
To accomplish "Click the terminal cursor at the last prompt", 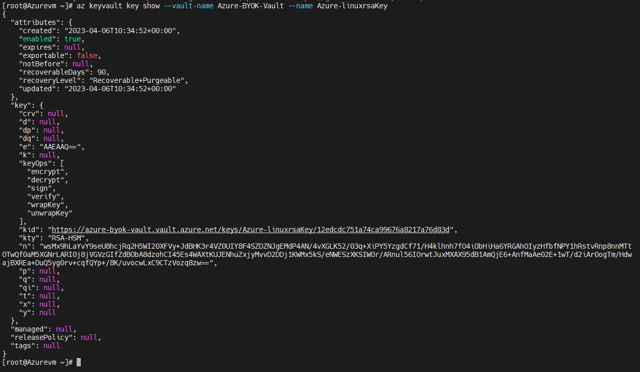I will (79, 362).
